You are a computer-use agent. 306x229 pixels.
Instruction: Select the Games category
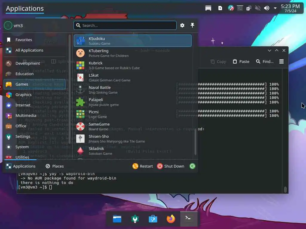pyautogui.click(x=35, y=84)
